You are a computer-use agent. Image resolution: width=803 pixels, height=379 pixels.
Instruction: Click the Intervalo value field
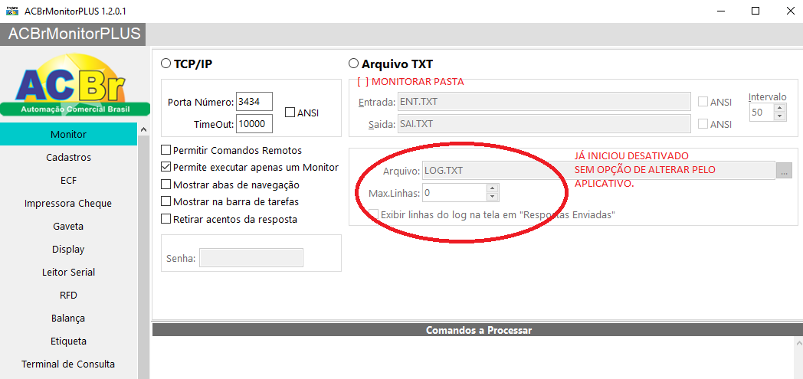[762, 112]
